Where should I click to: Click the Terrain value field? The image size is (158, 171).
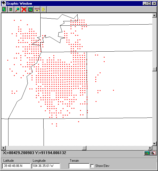pos(79,166)
